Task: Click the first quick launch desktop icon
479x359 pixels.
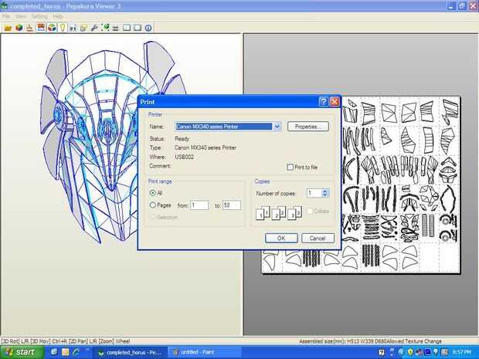Action: coord(54,352)
